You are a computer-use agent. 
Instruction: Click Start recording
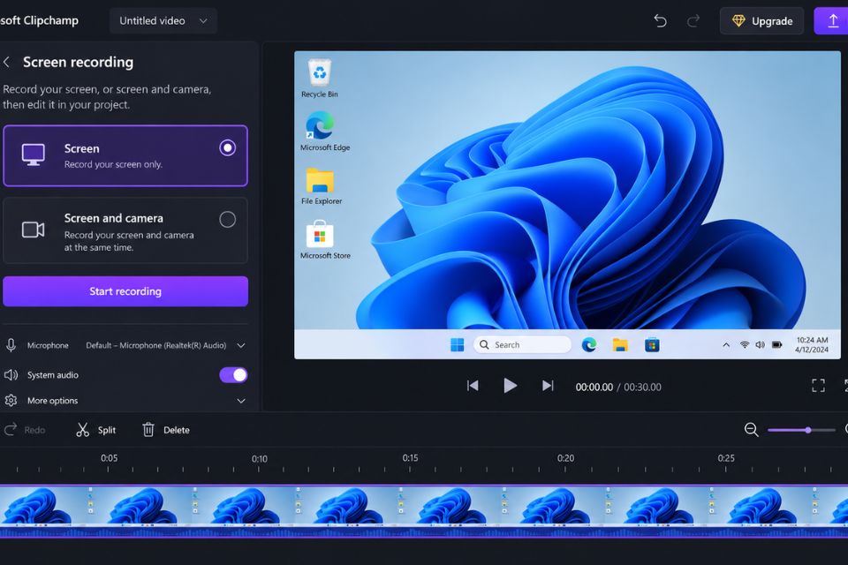(x=125, y=291)
